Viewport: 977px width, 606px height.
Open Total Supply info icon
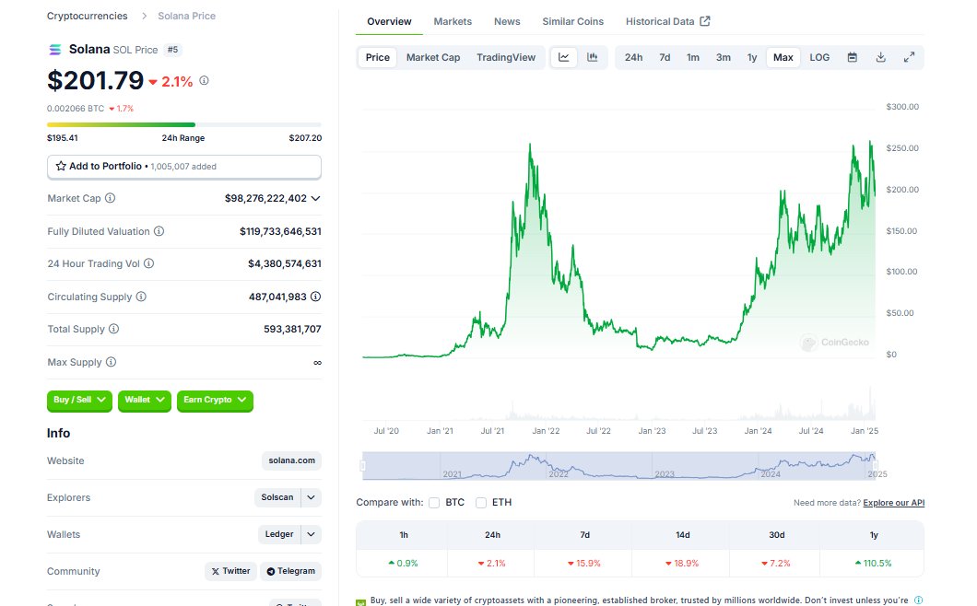(x=113, y=329)
